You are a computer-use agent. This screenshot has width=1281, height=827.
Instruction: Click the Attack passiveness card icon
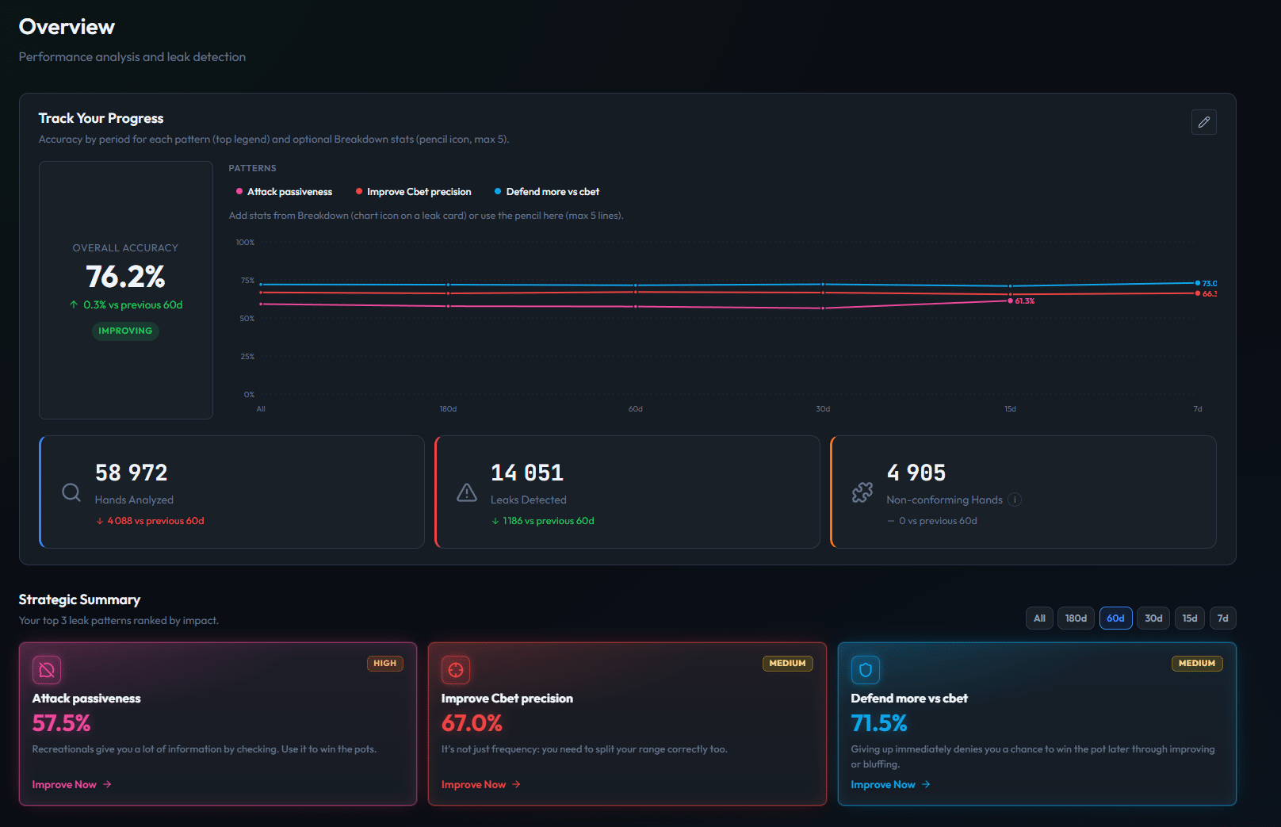tap(47, 669)
